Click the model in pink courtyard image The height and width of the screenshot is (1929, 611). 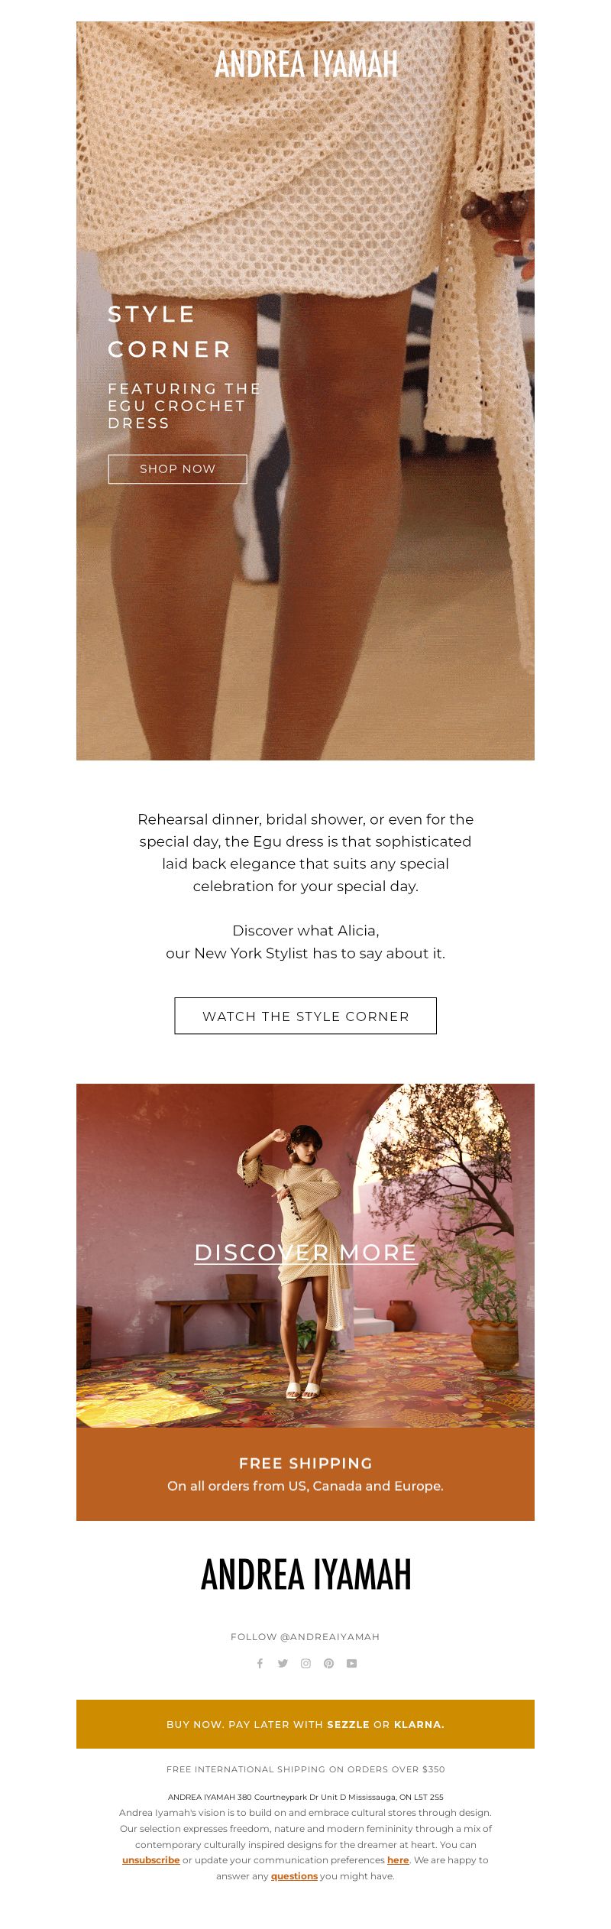[x=305, y=1255]
